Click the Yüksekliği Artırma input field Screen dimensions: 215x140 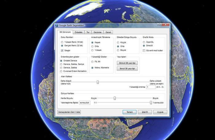[150, 87]
